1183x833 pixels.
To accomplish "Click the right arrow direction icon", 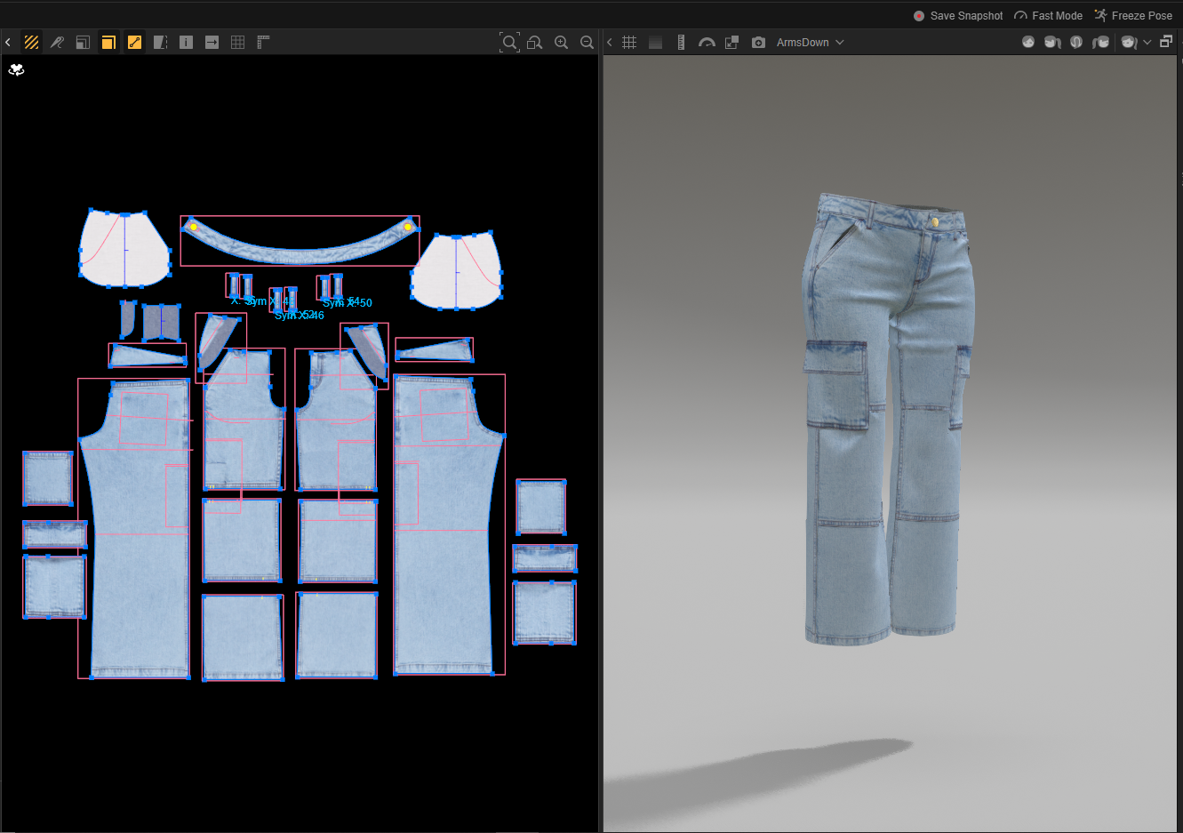I will coord(212,42).
